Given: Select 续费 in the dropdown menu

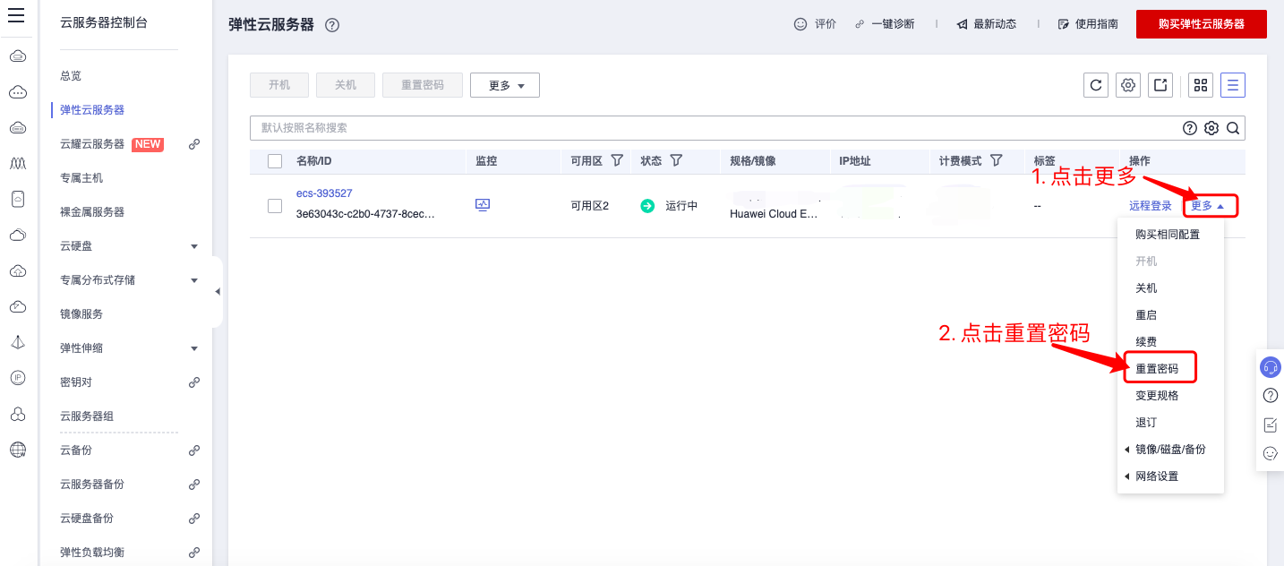Looking at the screenshot, I should [1146, 342].
